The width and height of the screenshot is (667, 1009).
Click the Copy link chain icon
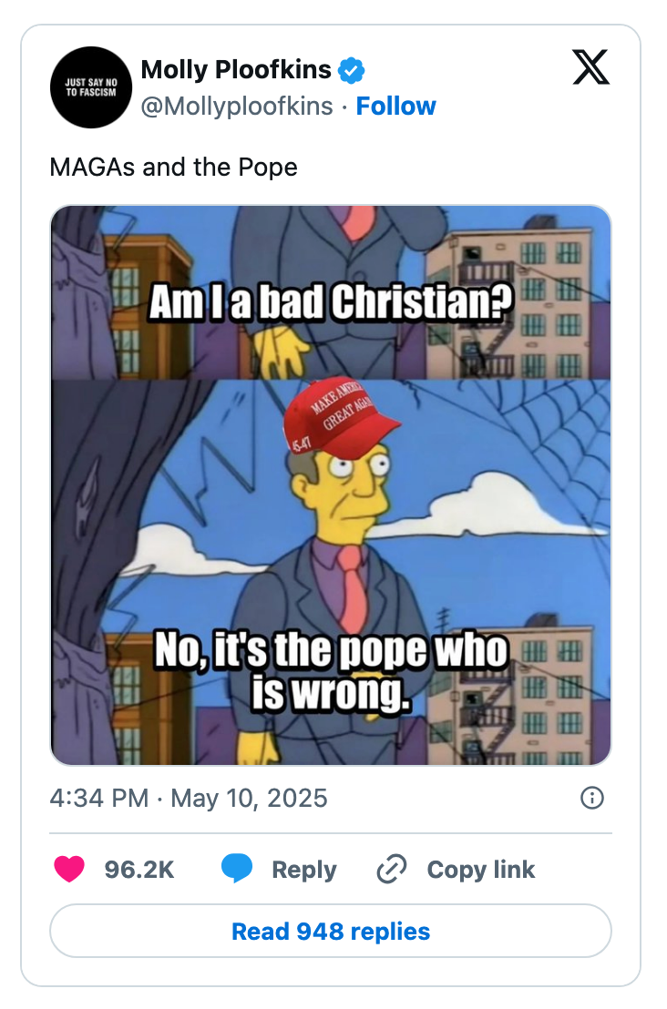(x=390, y=870)
